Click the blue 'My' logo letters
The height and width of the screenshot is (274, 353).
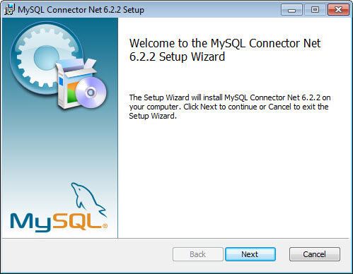coord(30,222)
